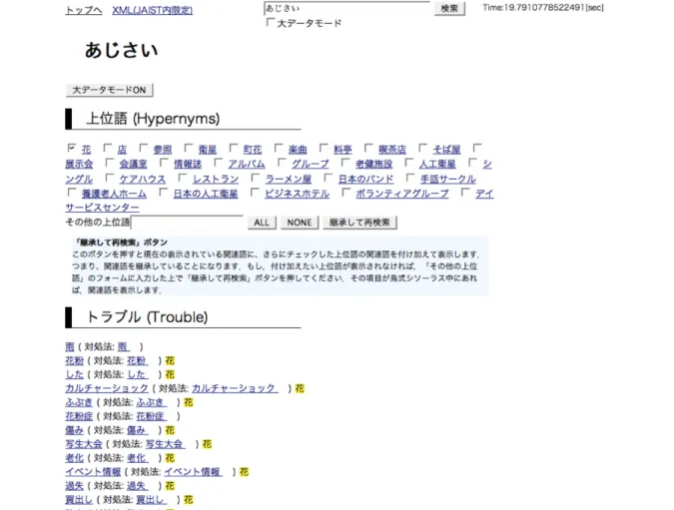This screenshot has width=674, height=510.
Task: Follow the ビジネスホテル link
Action: pyautogui.click(x=297, y=194)
